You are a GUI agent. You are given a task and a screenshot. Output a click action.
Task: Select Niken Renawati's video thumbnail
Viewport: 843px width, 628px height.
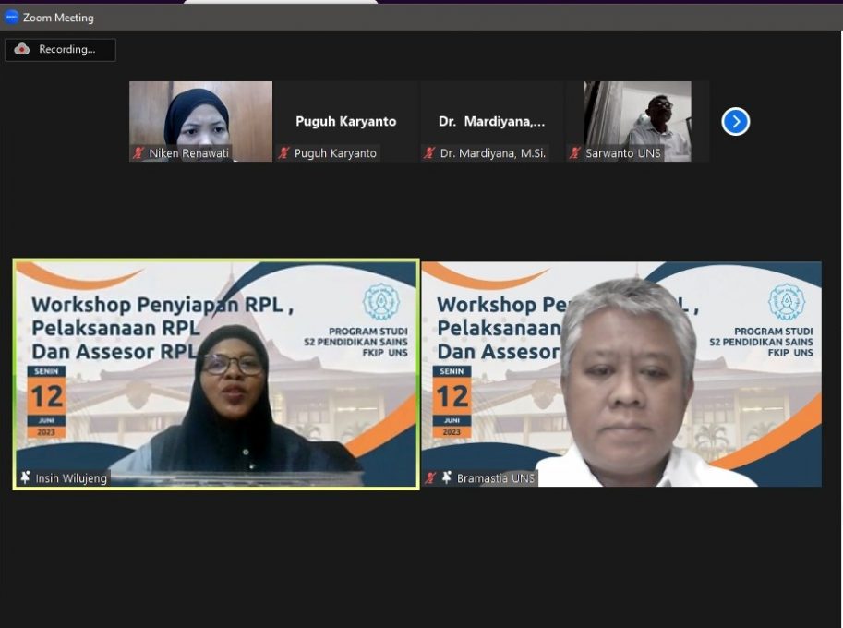(x=200, y=115)
